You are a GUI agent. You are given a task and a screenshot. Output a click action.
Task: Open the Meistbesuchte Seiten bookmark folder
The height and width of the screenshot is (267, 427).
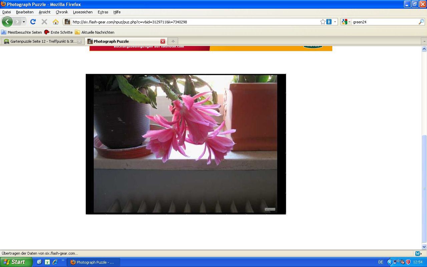tap(22, 32)
